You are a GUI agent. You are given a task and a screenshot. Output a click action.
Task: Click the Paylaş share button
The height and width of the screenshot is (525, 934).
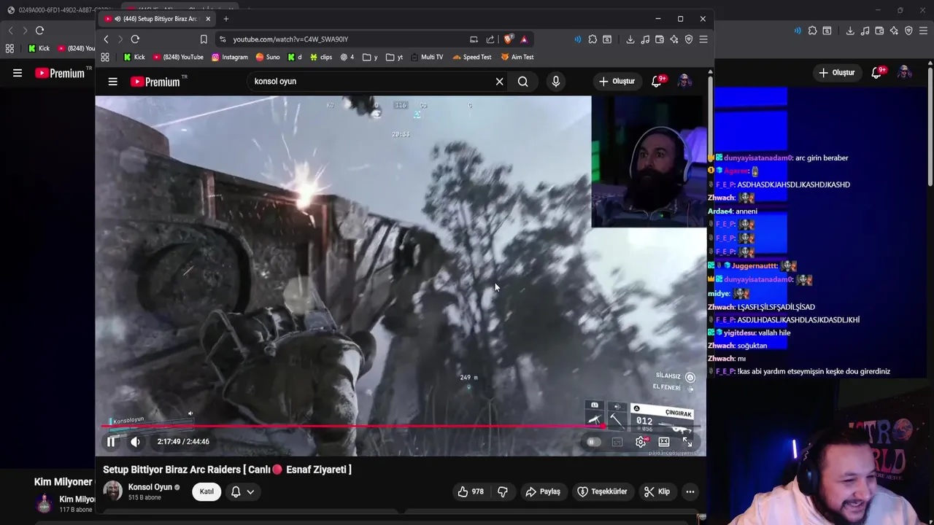(x=543, y=491)
